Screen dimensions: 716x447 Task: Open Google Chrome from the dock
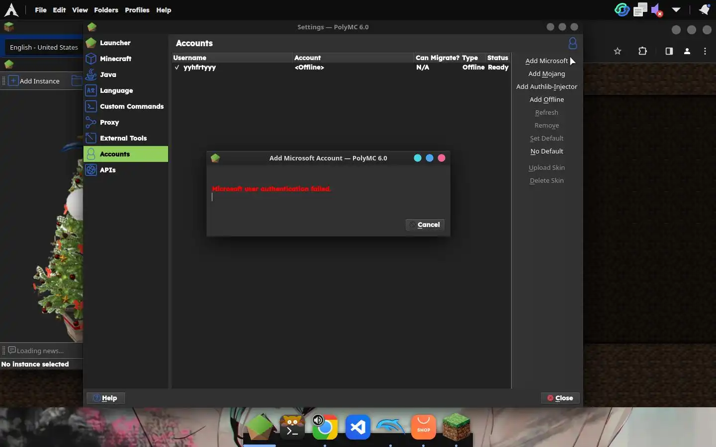tap(325, 427)
